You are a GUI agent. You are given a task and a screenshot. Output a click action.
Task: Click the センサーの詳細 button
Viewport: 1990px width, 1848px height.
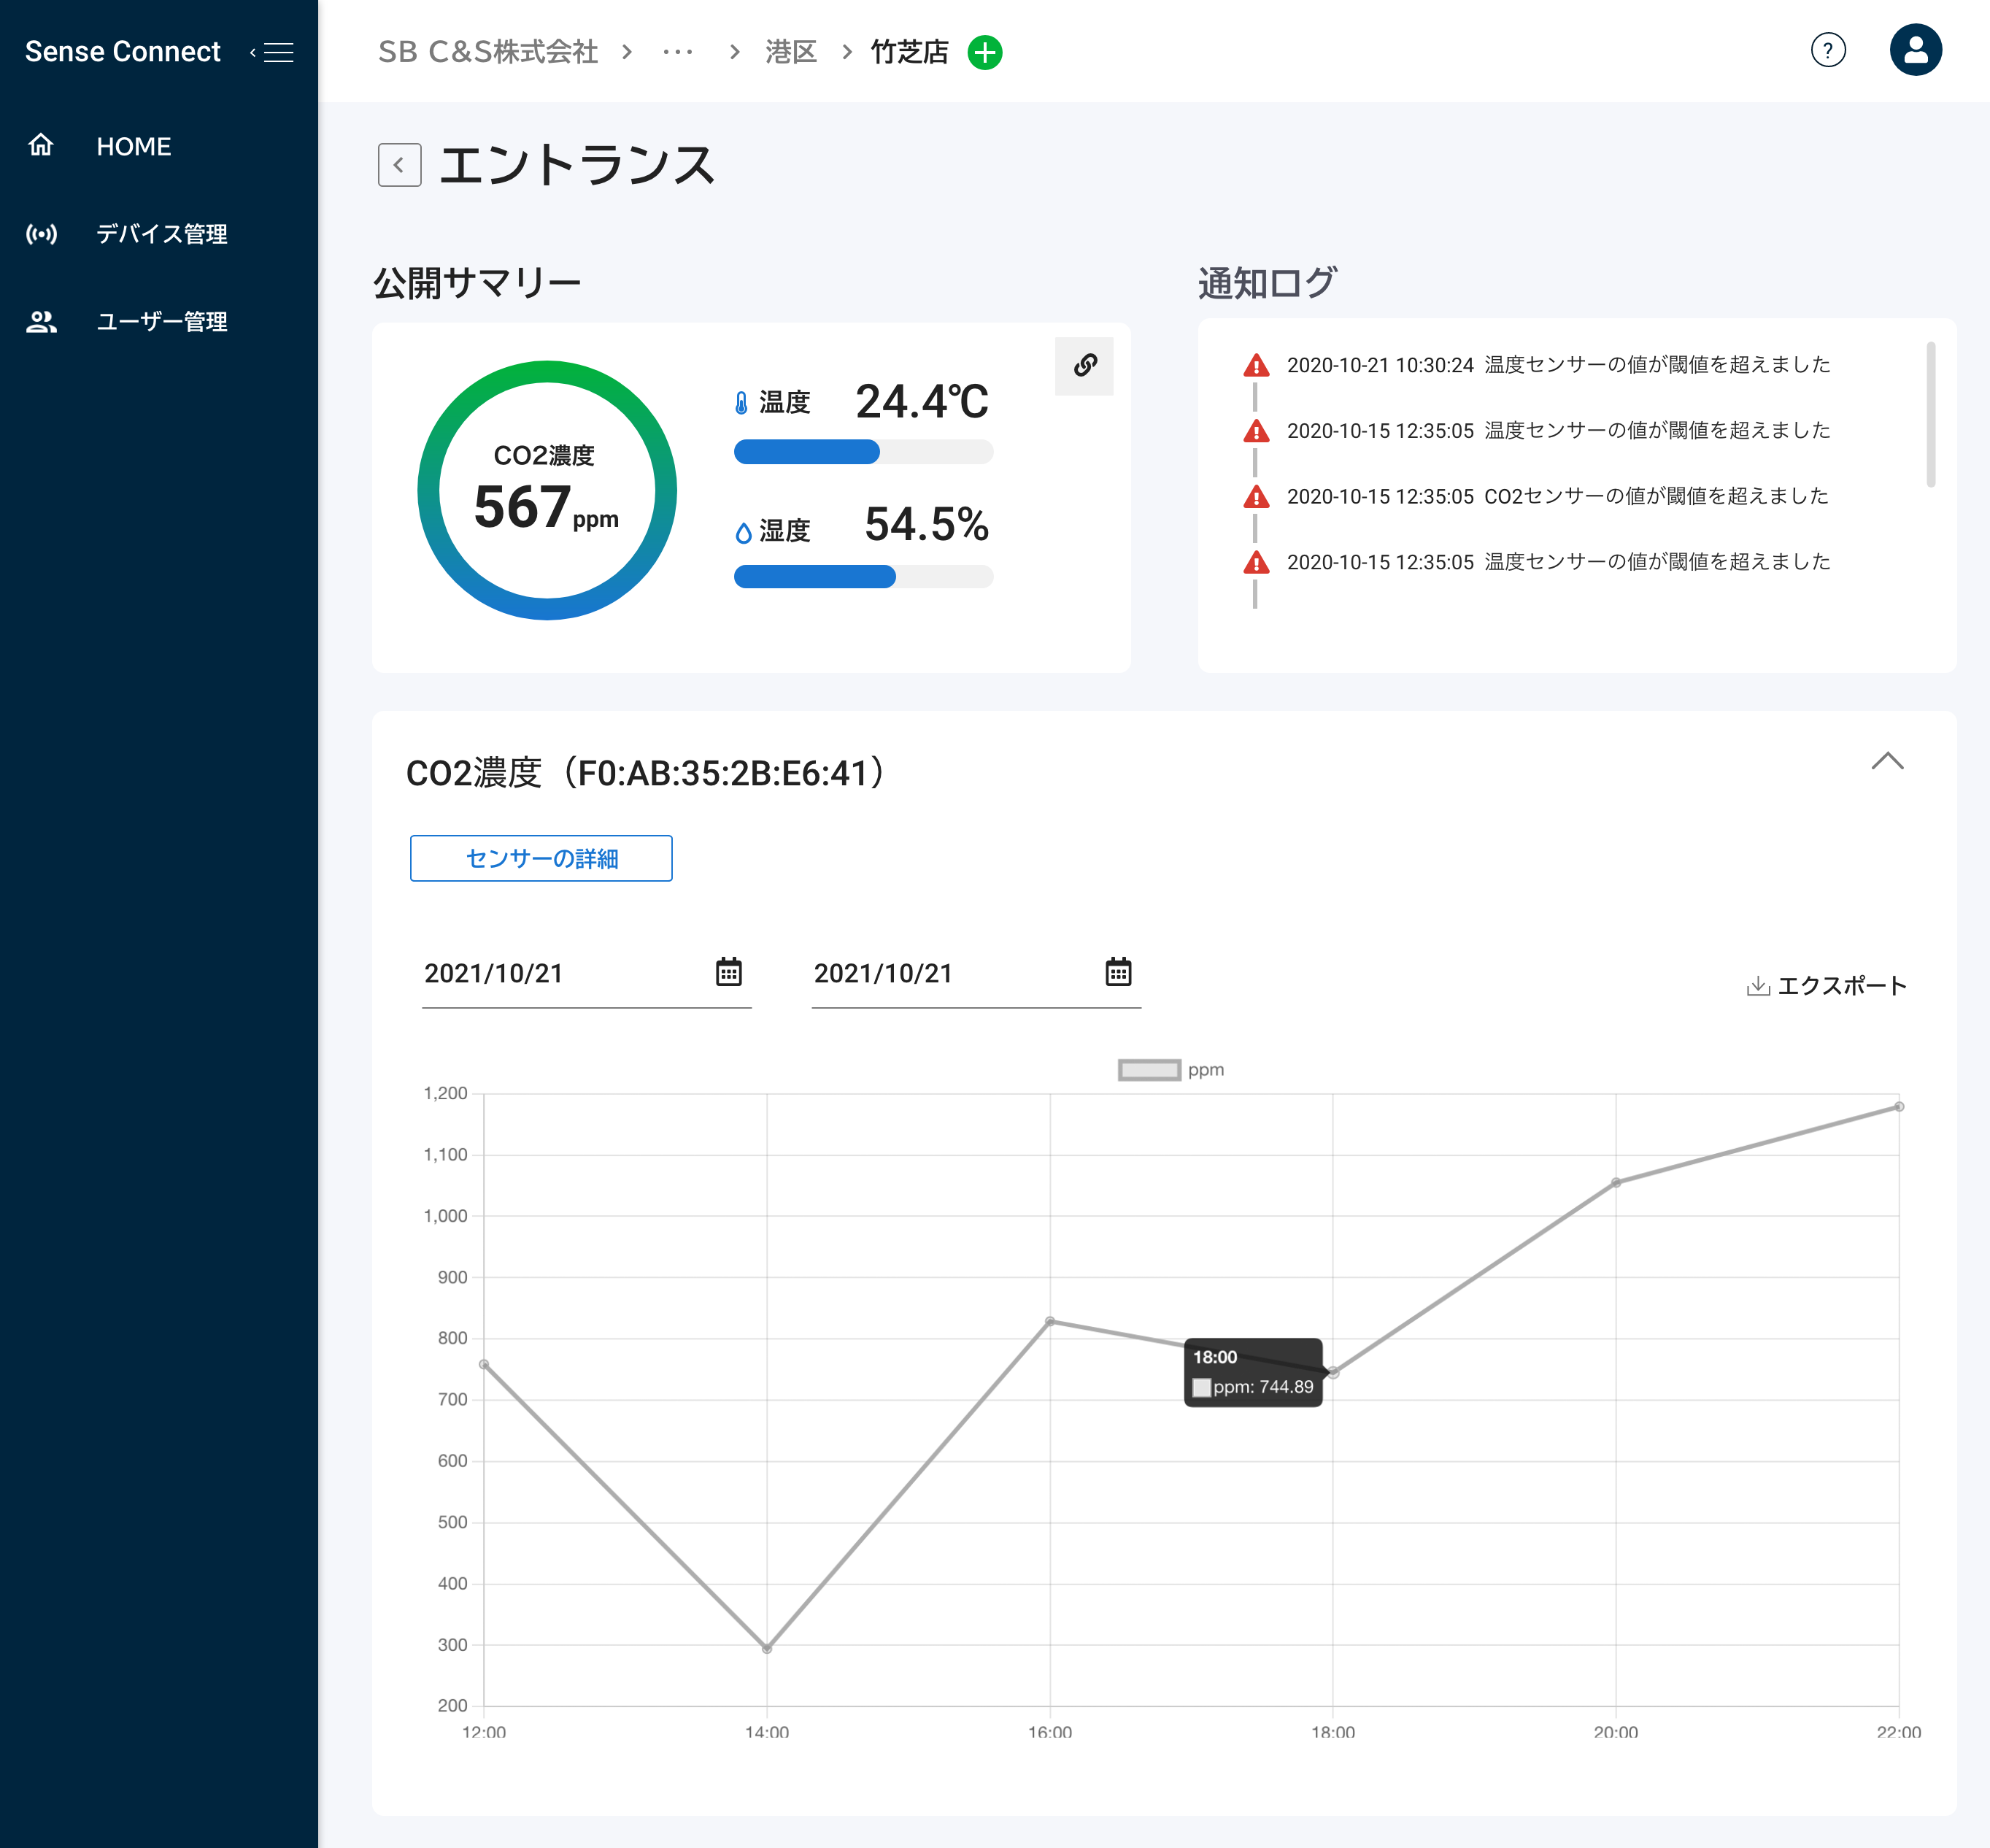point(541,858)
